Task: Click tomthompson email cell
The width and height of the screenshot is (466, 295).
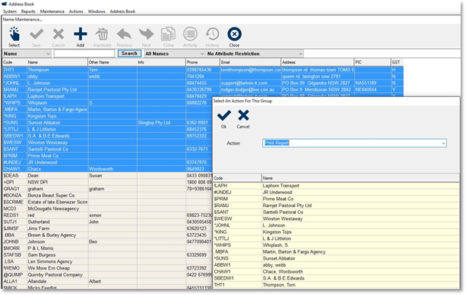Action: [x=250, y=70]
